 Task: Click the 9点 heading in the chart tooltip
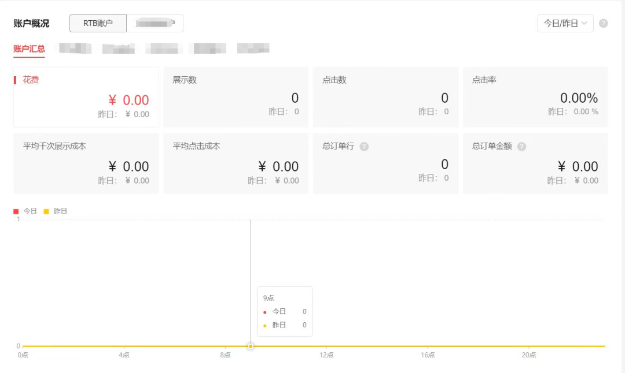[269, 298]
